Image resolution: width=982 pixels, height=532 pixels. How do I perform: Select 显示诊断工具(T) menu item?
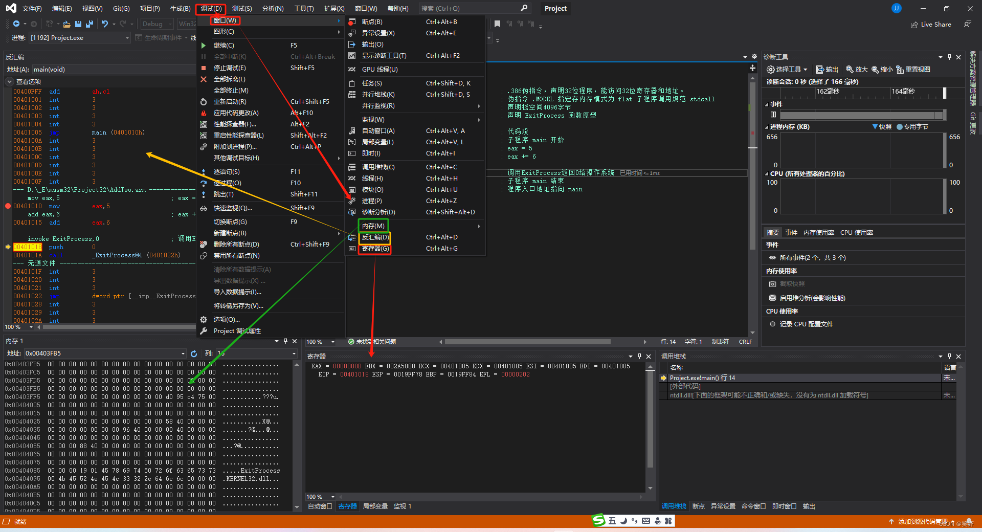click(415, 56)
